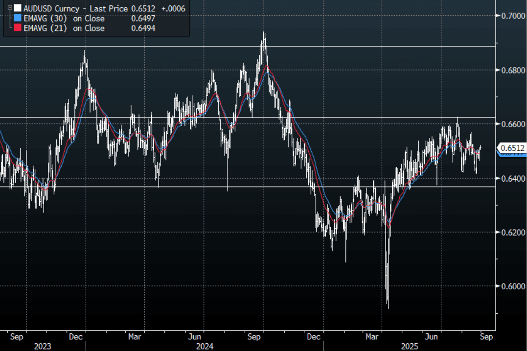This screenshot has width=527, height=351.
Task: Collapse the legend tree expander box
Action: tap(10, 8)
